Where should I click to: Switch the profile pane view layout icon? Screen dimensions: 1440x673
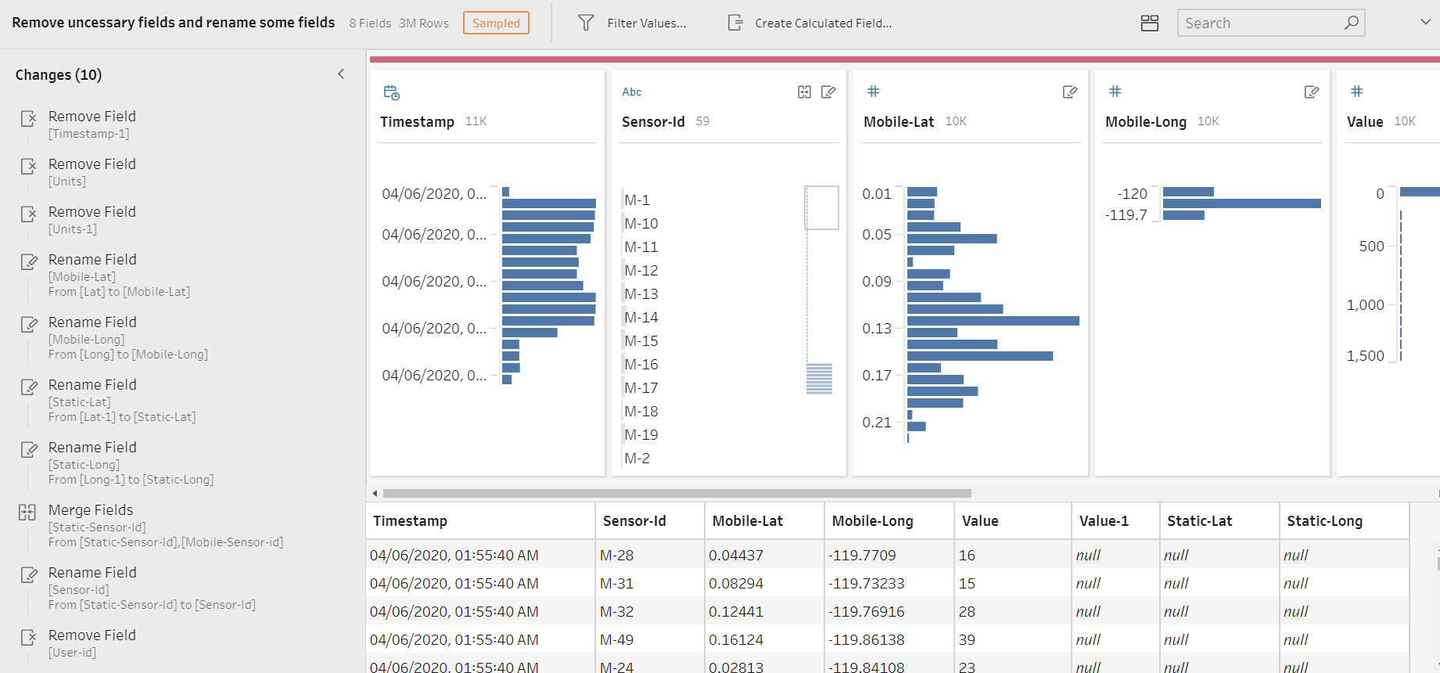pos(1150,23)
